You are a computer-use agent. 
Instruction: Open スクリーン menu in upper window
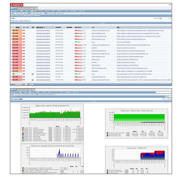(60, 11)
